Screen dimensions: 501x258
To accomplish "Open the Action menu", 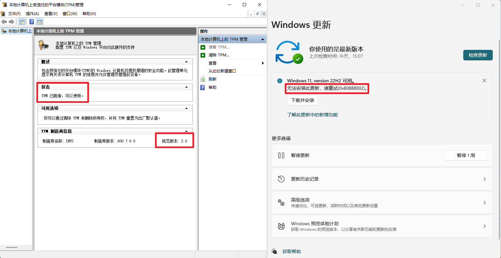I will (32, 14).
